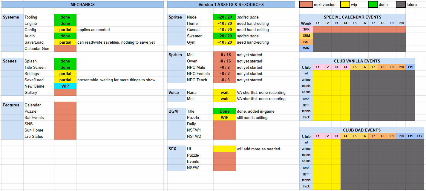The height and width of the screenshot is (191, 426).
Task: Click the T12 column header
Action: pos(419,136)
